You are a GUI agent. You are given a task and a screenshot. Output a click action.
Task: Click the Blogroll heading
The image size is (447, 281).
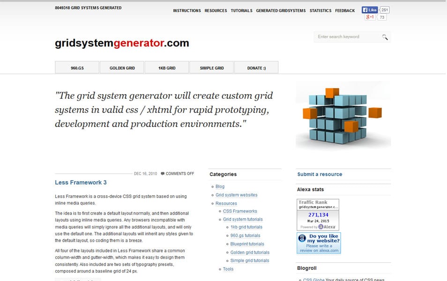[x=307, y=268]
